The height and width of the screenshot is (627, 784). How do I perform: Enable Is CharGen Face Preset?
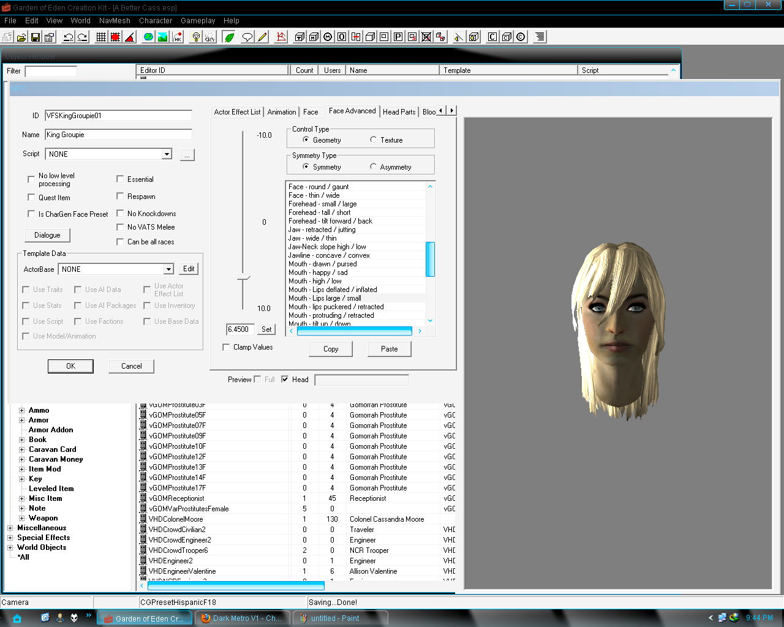pyautogui.click(x=31, y=214)
